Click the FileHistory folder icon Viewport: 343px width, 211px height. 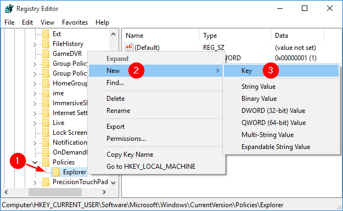point(46,44)
